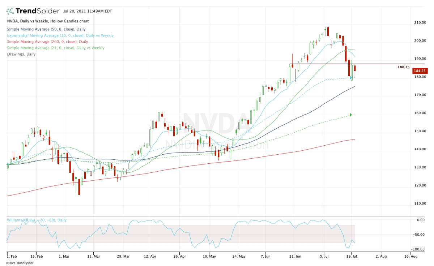Click the 2. Aug date axis label
The height and width of the screenshot is (266, 434).
(381, 256)
